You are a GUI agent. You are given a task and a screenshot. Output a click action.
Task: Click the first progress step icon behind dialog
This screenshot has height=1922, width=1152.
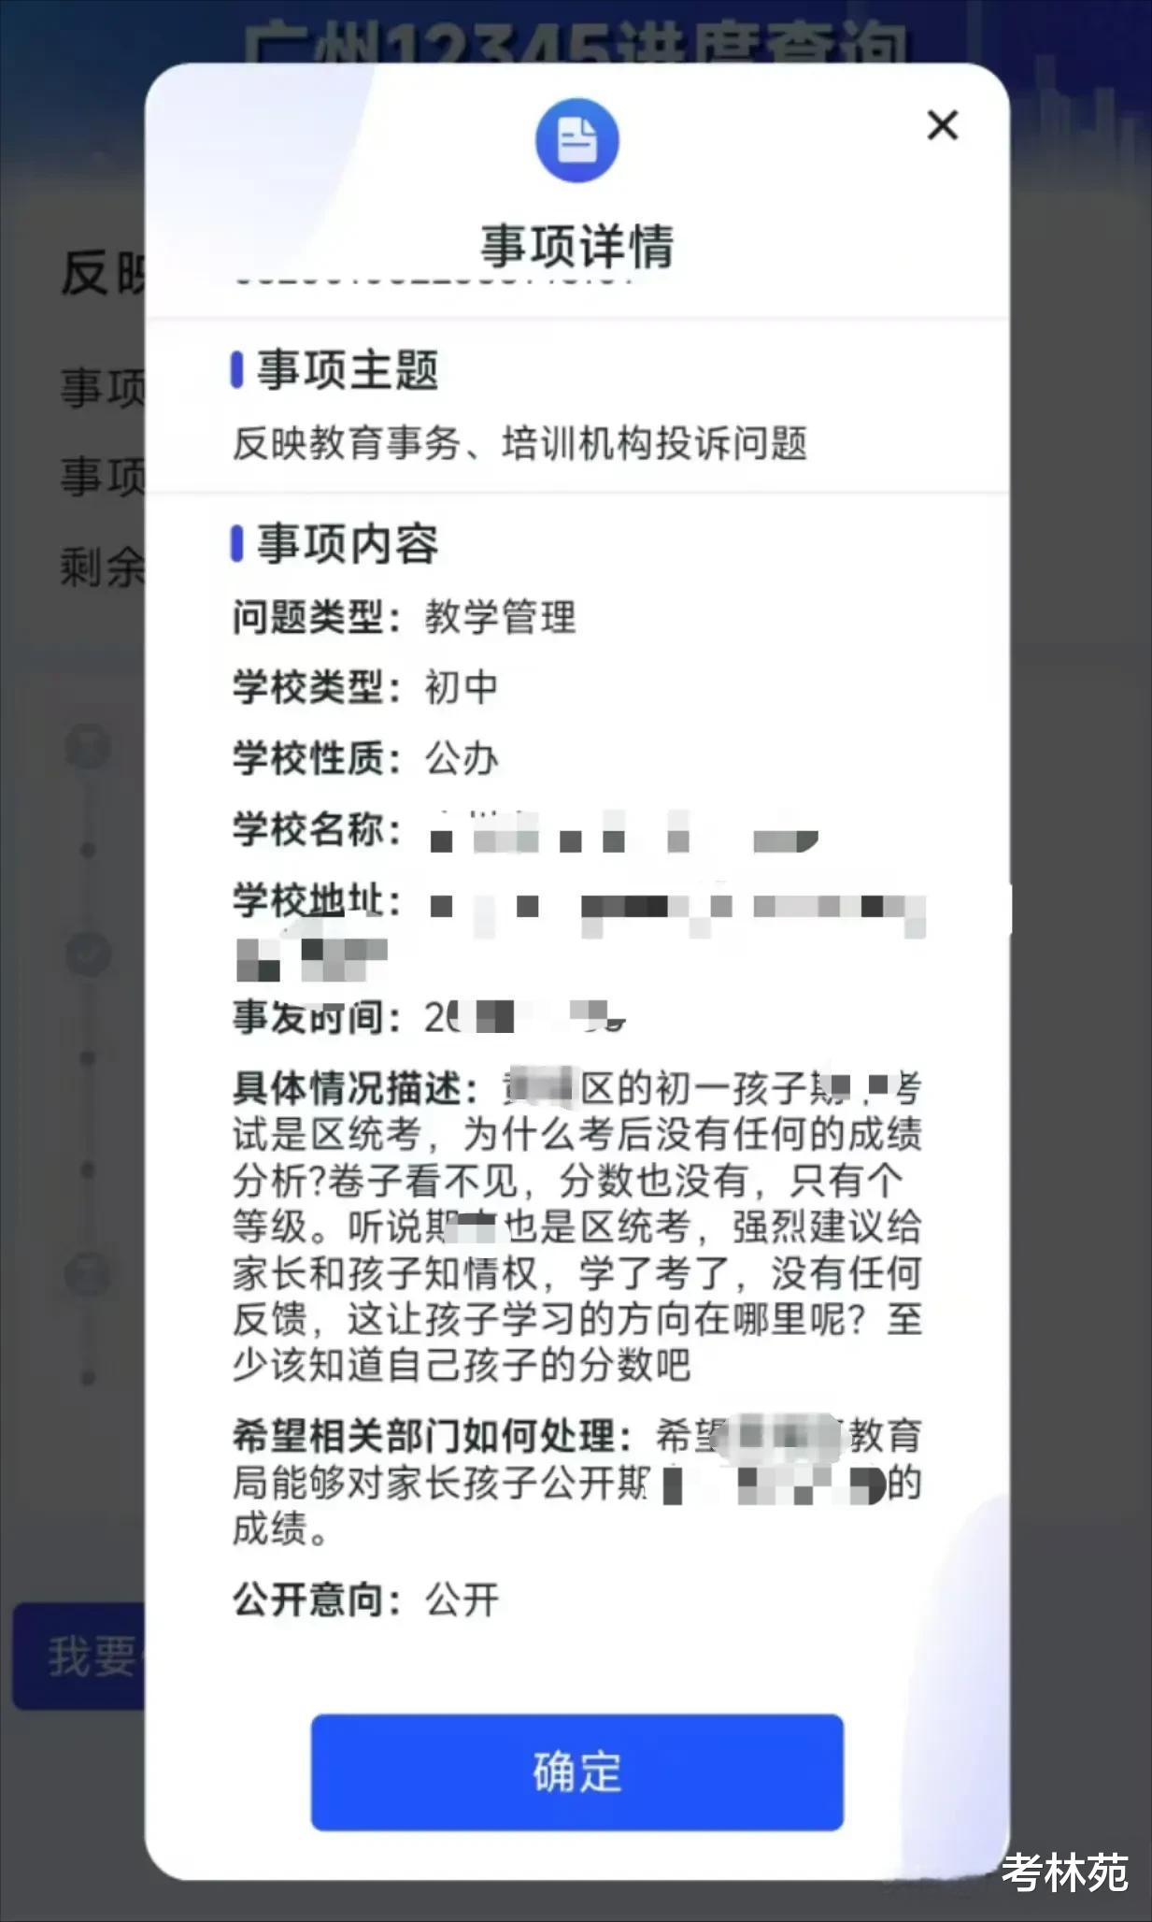[x=88, y=748]
